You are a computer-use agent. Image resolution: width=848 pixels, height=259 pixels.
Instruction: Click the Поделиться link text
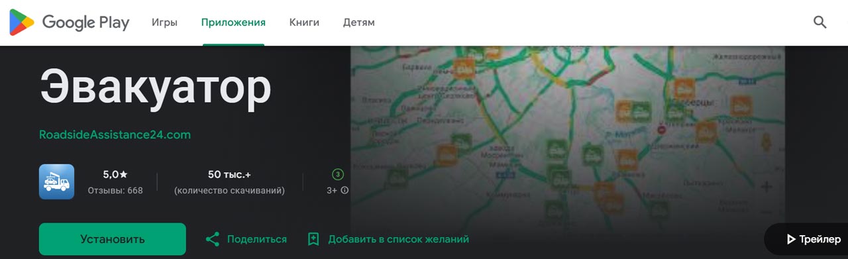tap(257, 239)
